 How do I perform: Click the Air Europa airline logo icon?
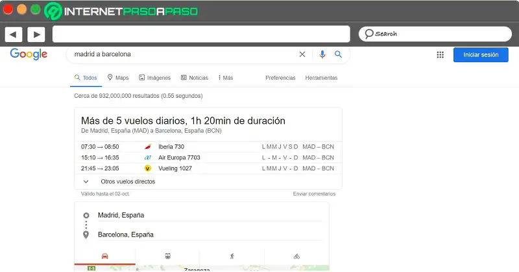click(148, 157)
